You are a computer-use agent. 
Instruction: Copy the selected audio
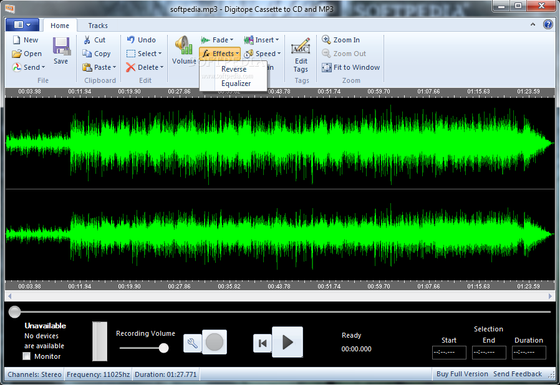[x=97, y=54]
